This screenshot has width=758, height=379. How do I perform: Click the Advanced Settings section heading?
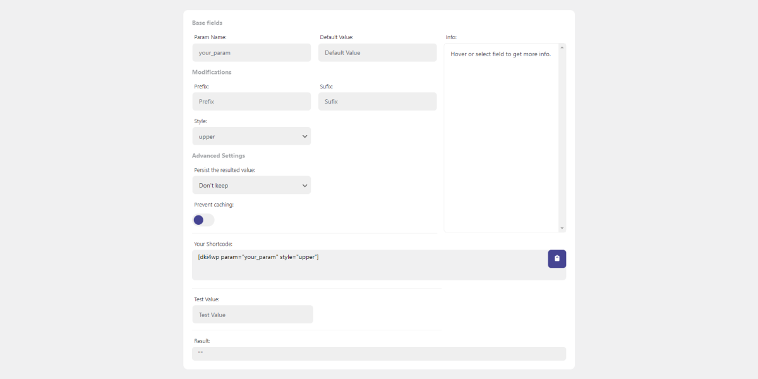click(x=219, y=155)
